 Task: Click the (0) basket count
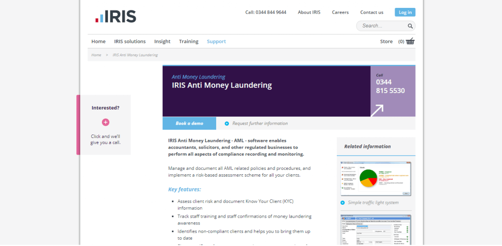tap(401, 41)
